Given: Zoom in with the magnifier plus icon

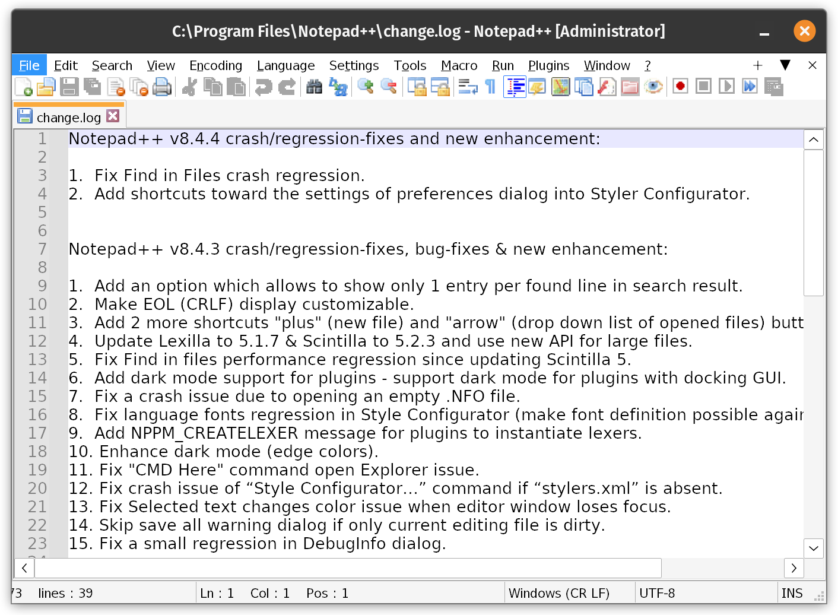Looking at the screenshot, I should coord(365,87).
